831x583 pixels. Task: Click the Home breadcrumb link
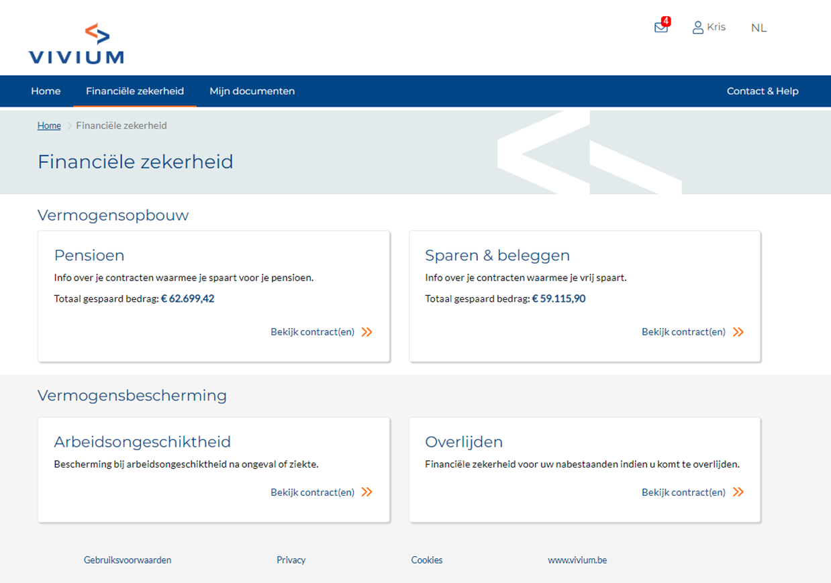(49, 125)
